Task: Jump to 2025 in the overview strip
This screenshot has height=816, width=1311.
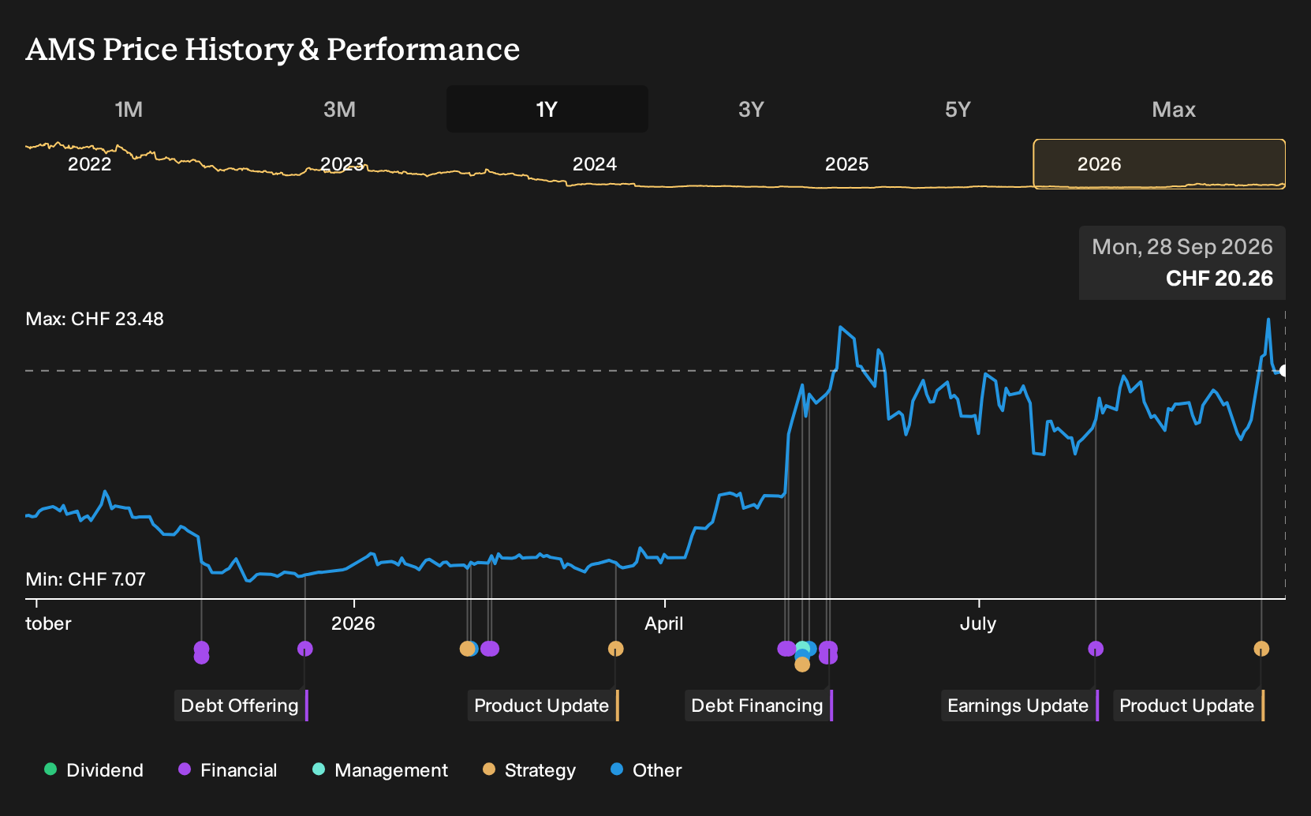Action: click(x=847, y=164)
